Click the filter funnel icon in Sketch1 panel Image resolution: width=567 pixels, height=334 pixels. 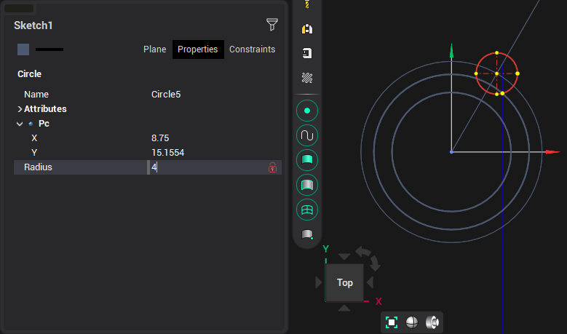[272, 25]
